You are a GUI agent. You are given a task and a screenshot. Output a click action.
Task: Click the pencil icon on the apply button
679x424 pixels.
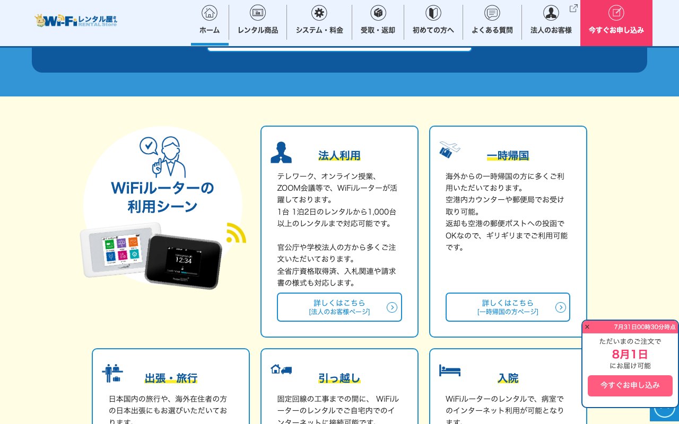pyautogui.click(x=616, y=13)
